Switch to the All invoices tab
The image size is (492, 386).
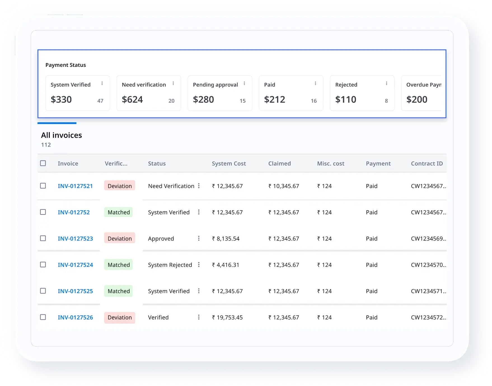pos(62,135)
